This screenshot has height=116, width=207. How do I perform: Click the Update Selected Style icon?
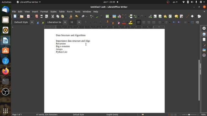click(38, 23)
